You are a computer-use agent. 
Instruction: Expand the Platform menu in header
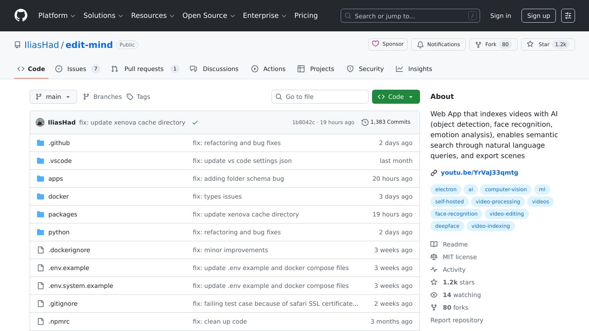click(57, 16)
